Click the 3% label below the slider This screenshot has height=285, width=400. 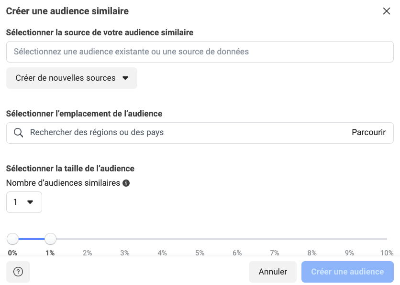(x=125, y=253)
